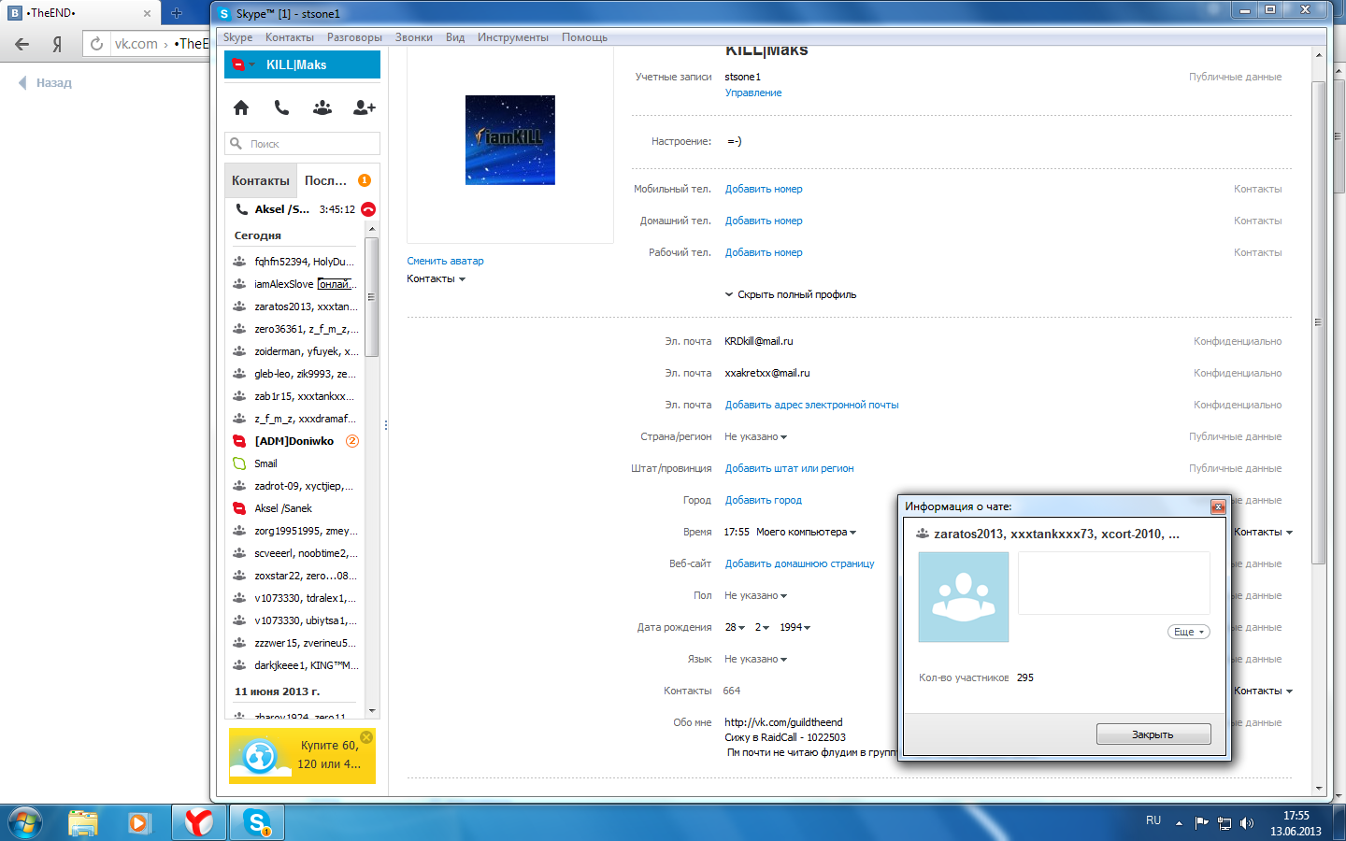Open Windows Explorer from taskbar

(x=83, y=822)
